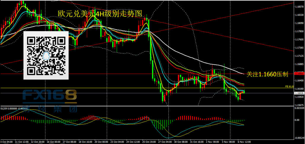Click the 1.18570 price axis label
The image size is (305, 144).
[x=299, y=6]
